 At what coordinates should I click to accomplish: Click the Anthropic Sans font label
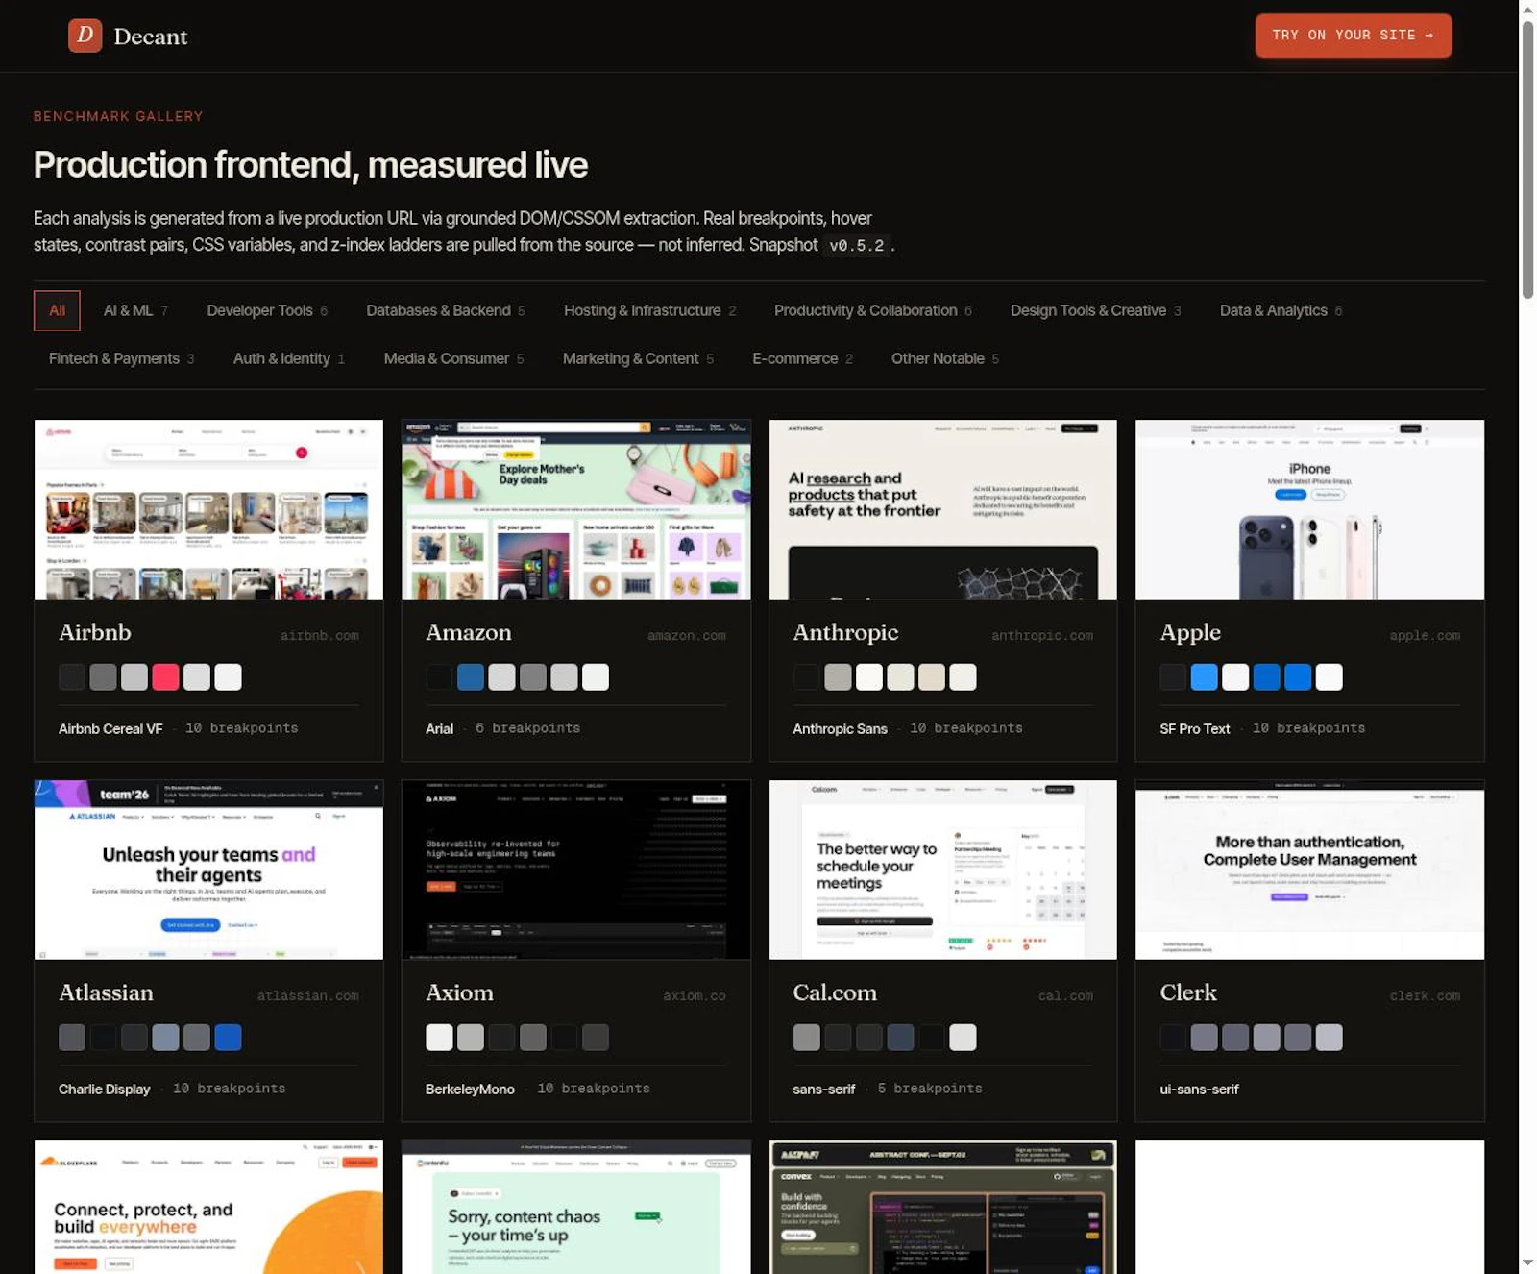840,728
